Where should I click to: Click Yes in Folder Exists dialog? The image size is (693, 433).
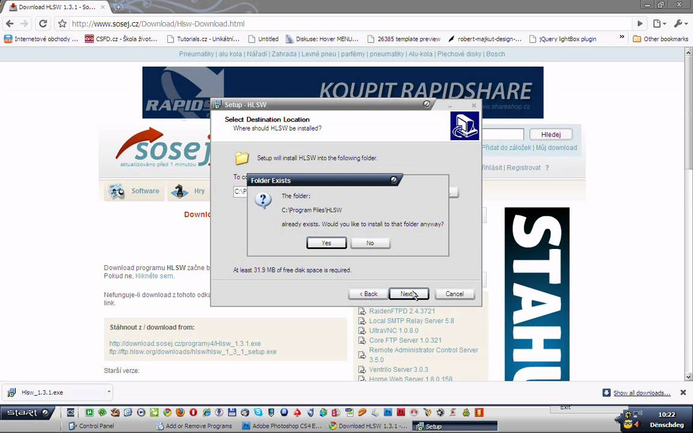(326, 243)
